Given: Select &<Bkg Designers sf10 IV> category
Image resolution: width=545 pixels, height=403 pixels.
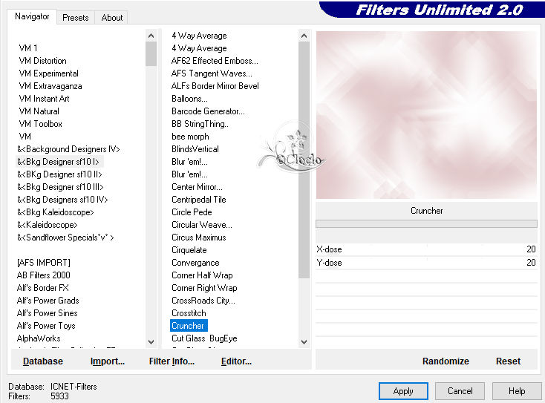Looking at the screenshot, I should click(x=62, y=200).
